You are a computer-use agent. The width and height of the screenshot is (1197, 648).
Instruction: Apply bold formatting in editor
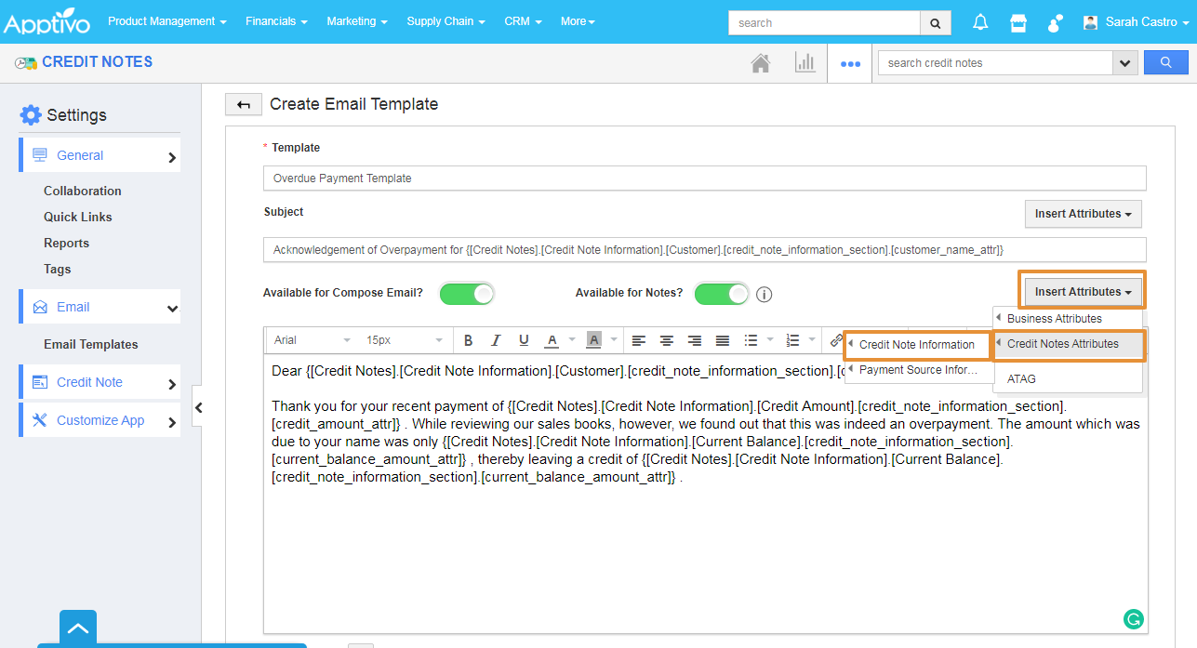[x=468, y=340]
